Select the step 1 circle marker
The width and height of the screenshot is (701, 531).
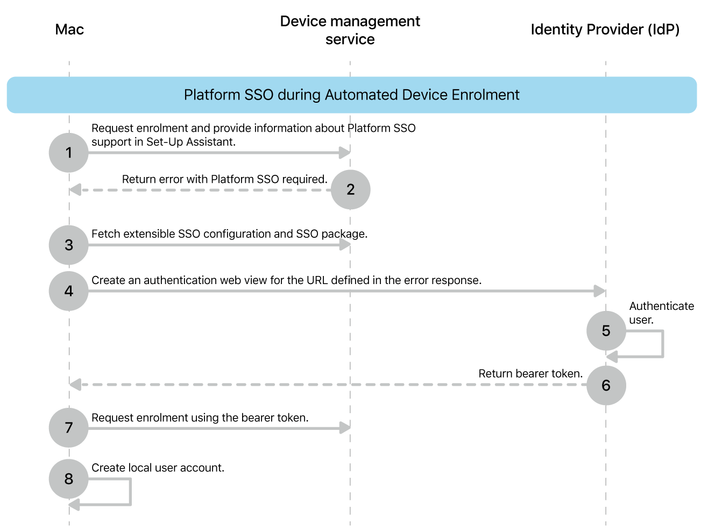tap(68, 152)
